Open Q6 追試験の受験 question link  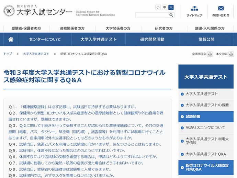[89, 157]
